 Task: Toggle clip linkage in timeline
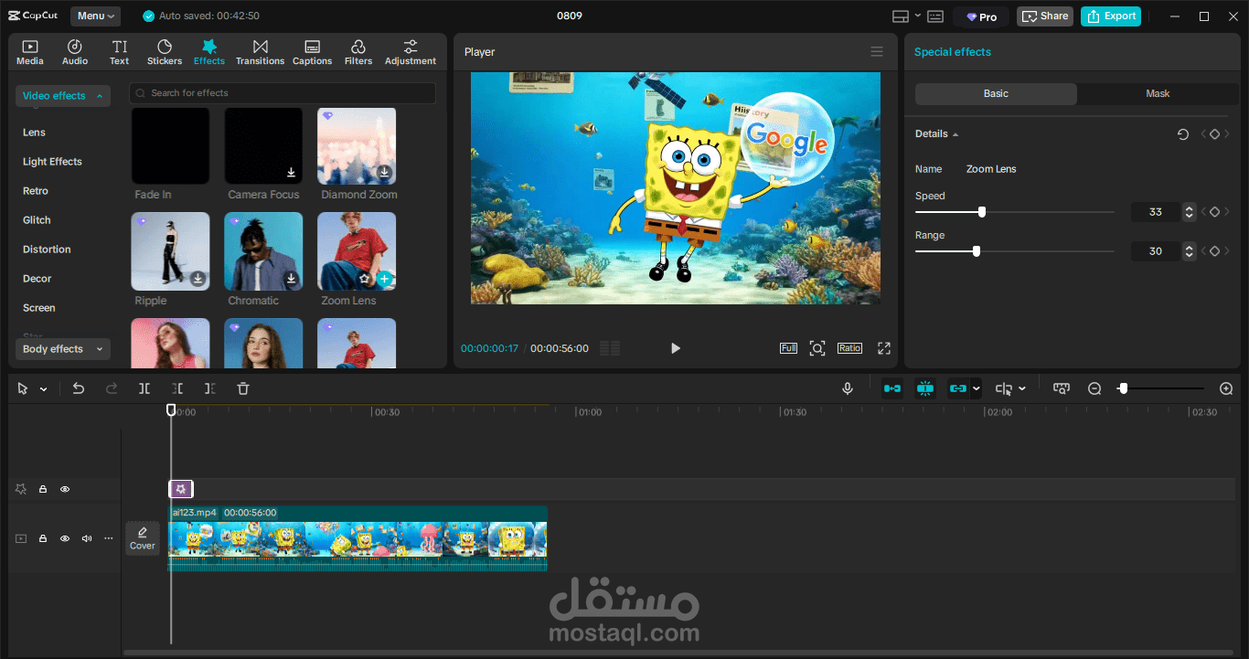coord(957,388)
